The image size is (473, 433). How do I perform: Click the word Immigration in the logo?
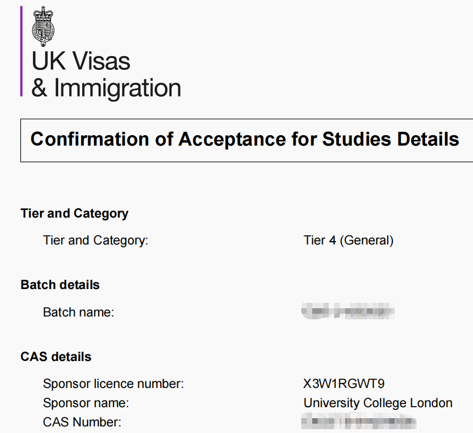click(x=117, y=88)
